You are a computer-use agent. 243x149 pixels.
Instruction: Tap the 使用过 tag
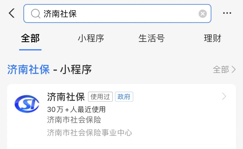pos(100,97)
